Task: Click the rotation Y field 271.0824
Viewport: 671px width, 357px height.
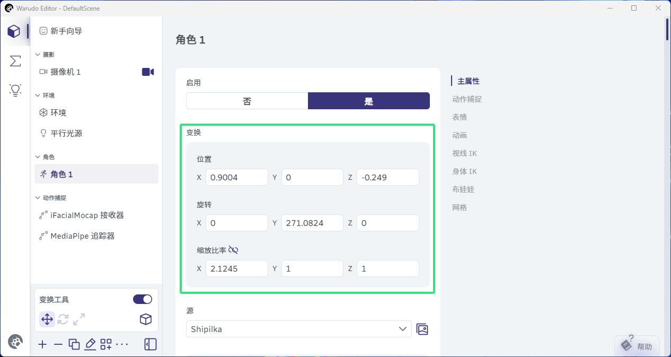Action: coord(312,223)
